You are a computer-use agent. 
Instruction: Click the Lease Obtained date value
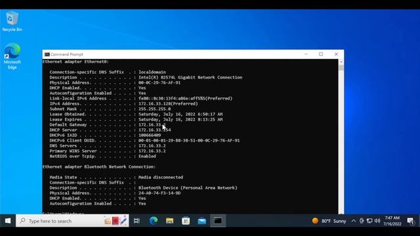[x=180, y=114]
